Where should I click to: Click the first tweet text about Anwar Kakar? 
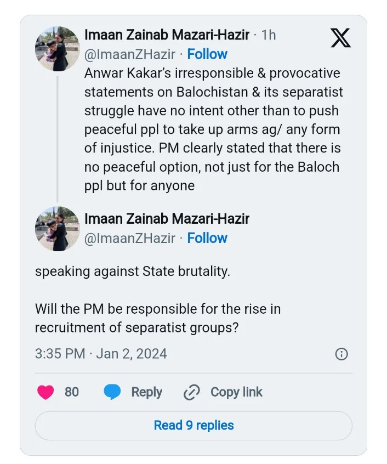[x=212, y=129]
